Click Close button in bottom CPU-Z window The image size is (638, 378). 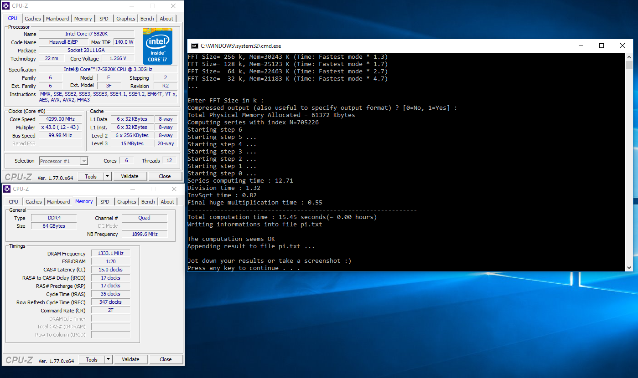coord(166,359)
